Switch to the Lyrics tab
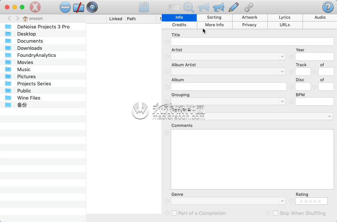 pyautogui.click(x=285, y=17)
